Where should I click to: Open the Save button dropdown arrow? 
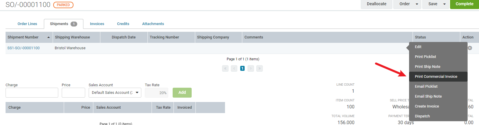pos(444,4)
